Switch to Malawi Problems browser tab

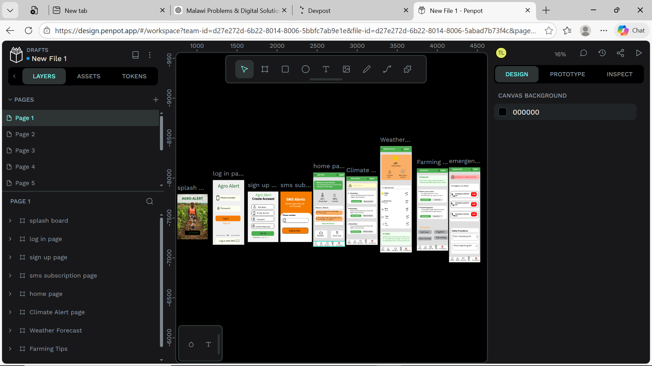pyautogui.click(x=231, y=11)
